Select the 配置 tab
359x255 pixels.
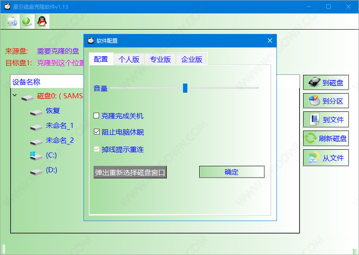pyautogui.click(x=101, y=59)
